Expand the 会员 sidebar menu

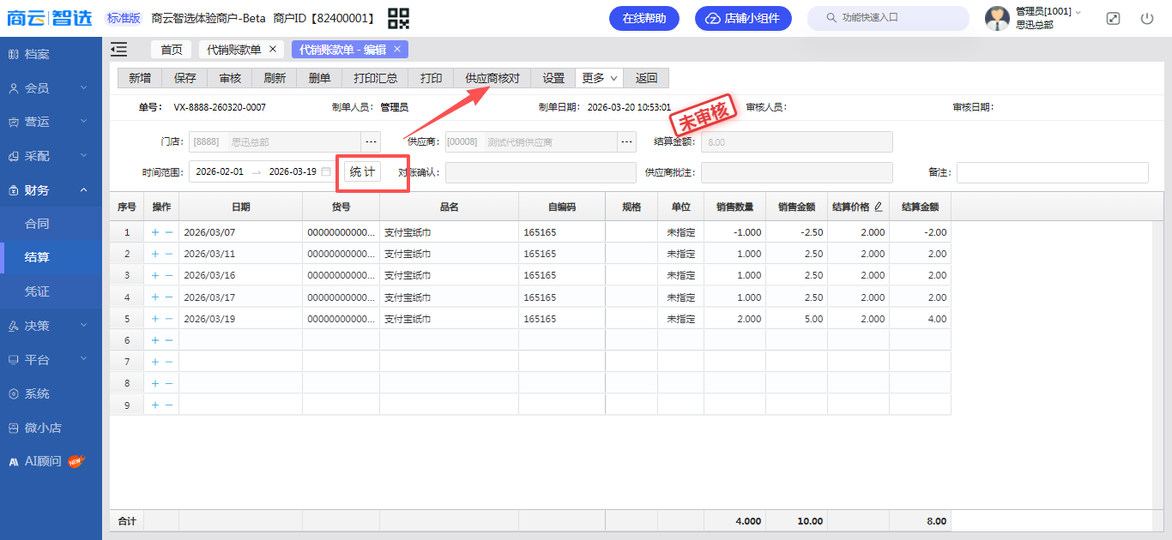[51, 88]
